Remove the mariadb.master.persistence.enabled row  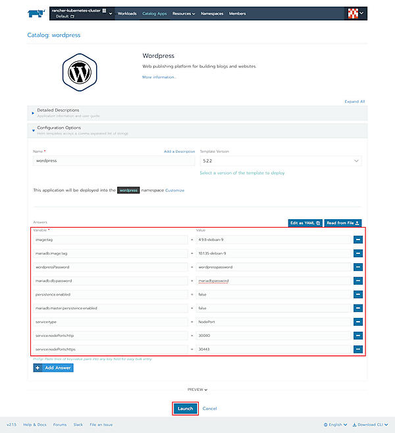point(358,308)
